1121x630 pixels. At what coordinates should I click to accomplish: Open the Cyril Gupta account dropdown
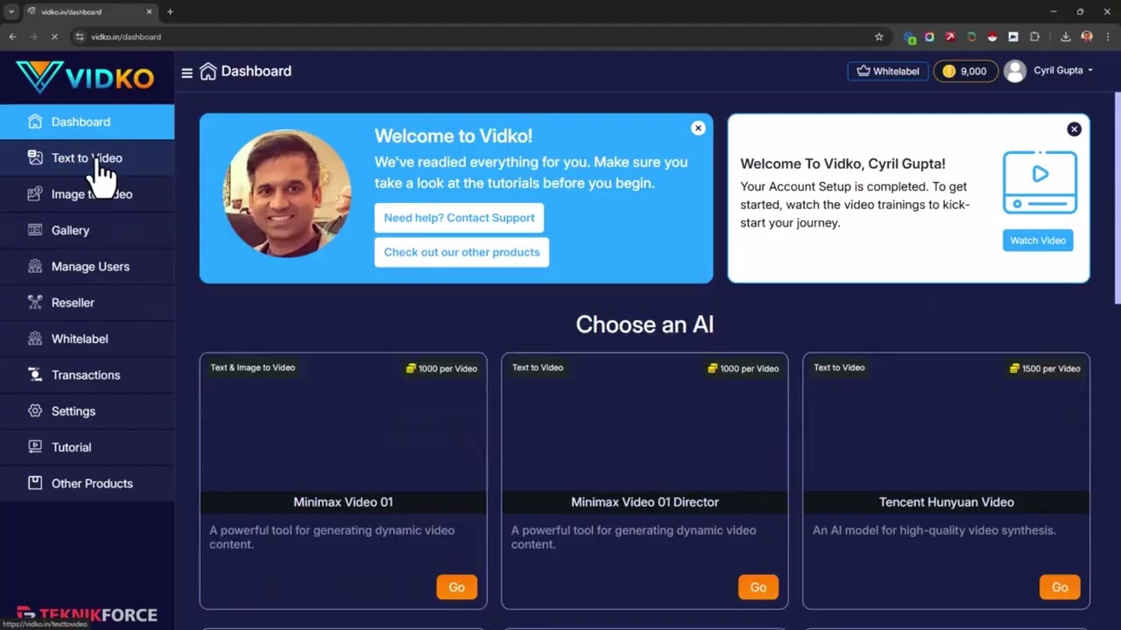coord(1063,71)
